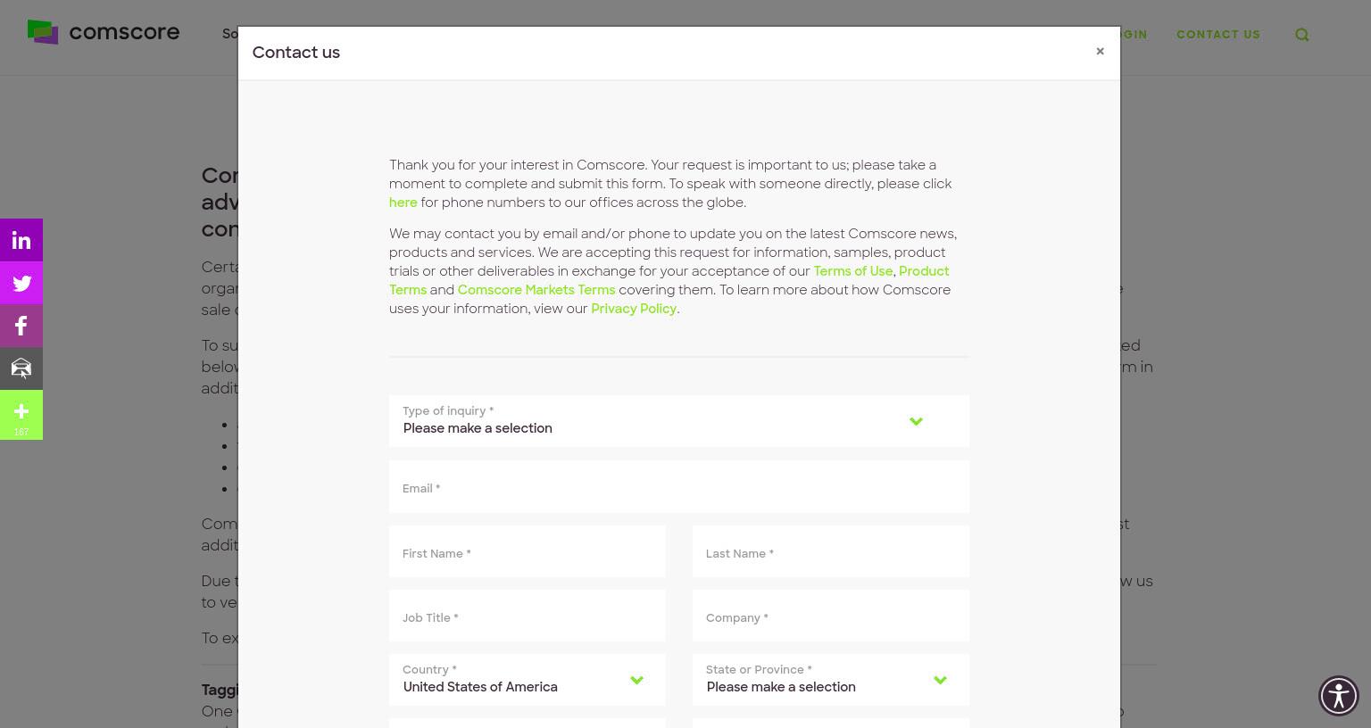
Task: Follow the 'here' phone numbers link
Action: [403, 203]
